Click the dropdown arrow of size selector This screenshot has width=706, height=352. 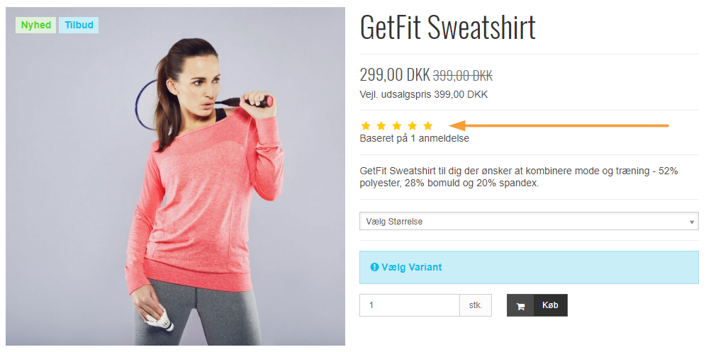click(x=692, y=222)
